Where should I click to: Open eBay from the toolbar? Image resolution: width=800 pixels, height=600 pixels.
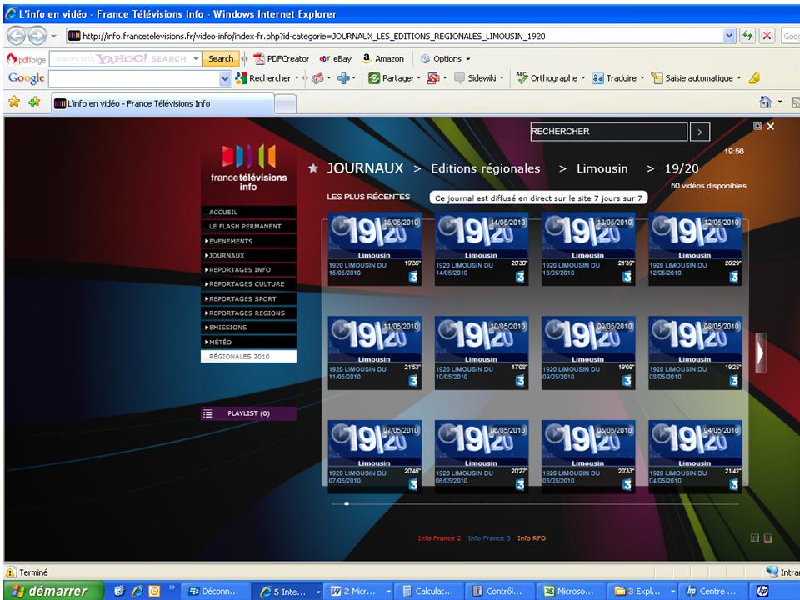pyautogui.click(x=336, y=59)
